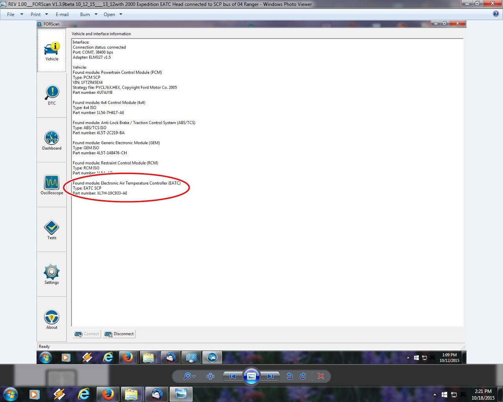Click 'Part number: 4L5T-2C219-BA' text
The image size is (503, 402).
pyautogui.click(x=99, y=133)
